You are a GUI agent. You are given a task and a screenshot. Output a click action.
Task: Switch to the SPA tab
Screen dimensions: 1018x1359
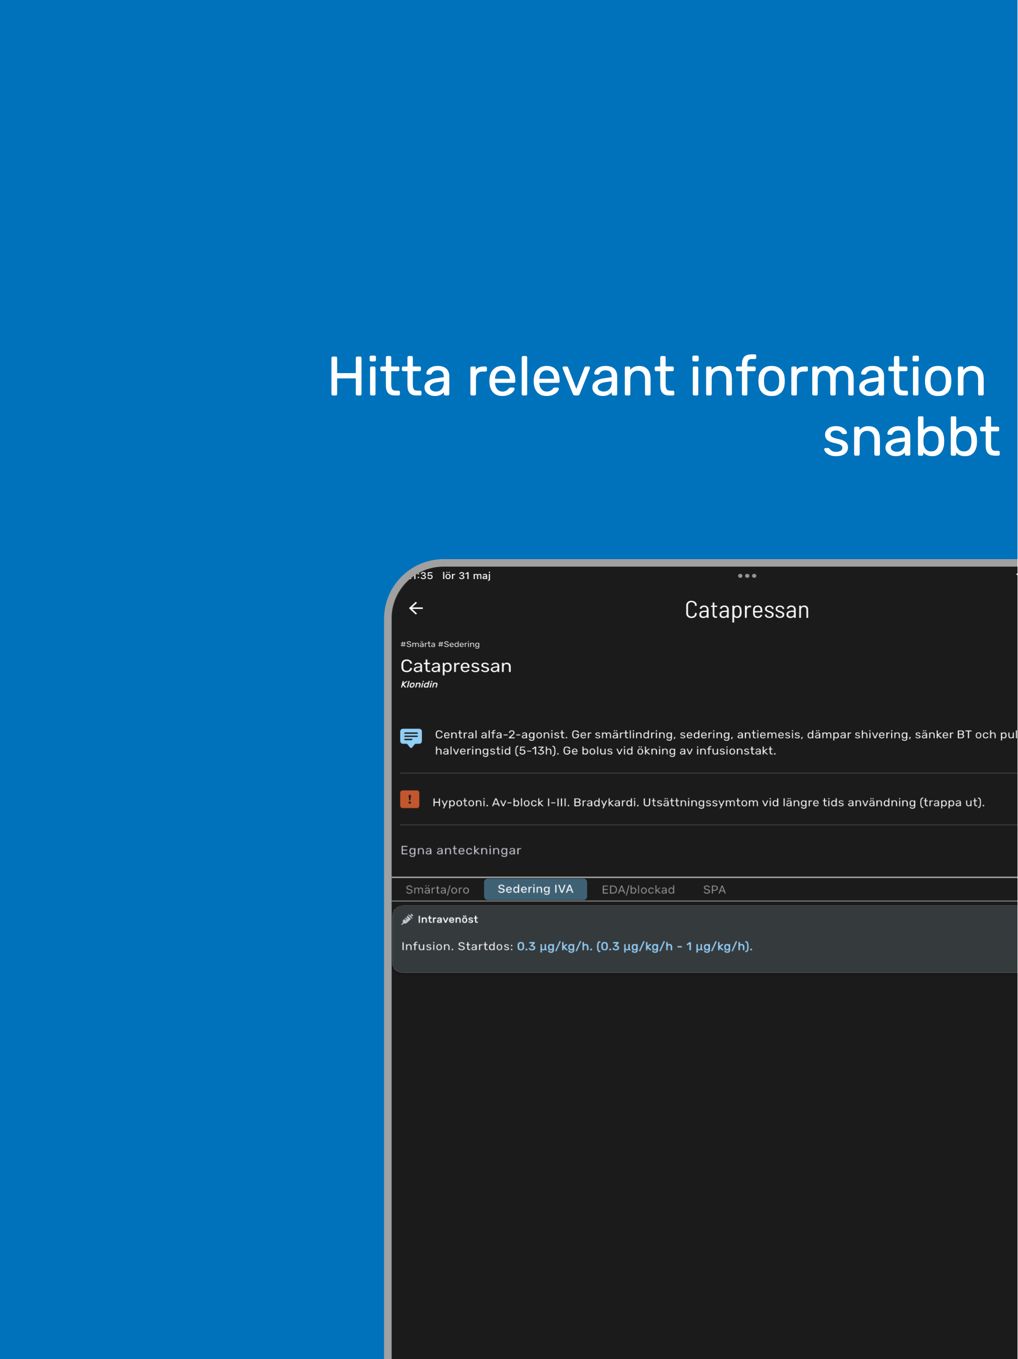pyautogui.click(x=714, y=889)
